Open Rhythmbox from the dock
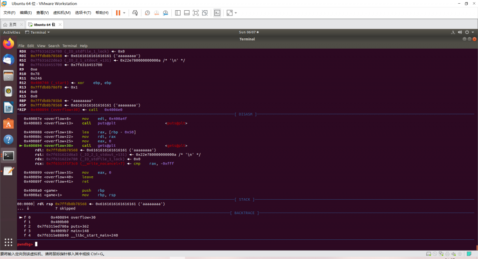478x259 pixels. (8, 91)
